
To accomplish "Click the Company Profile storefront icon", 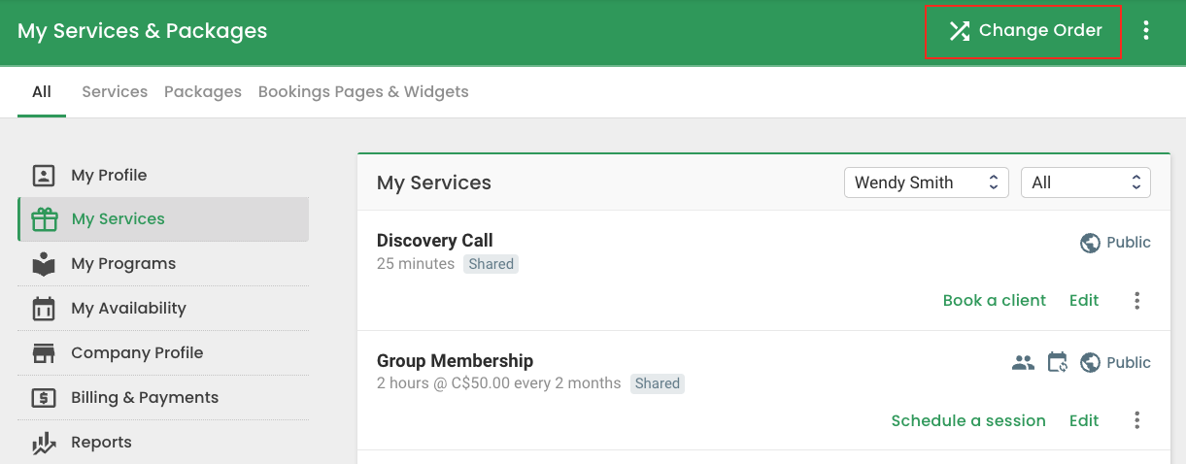I will (x=44, y=353).
